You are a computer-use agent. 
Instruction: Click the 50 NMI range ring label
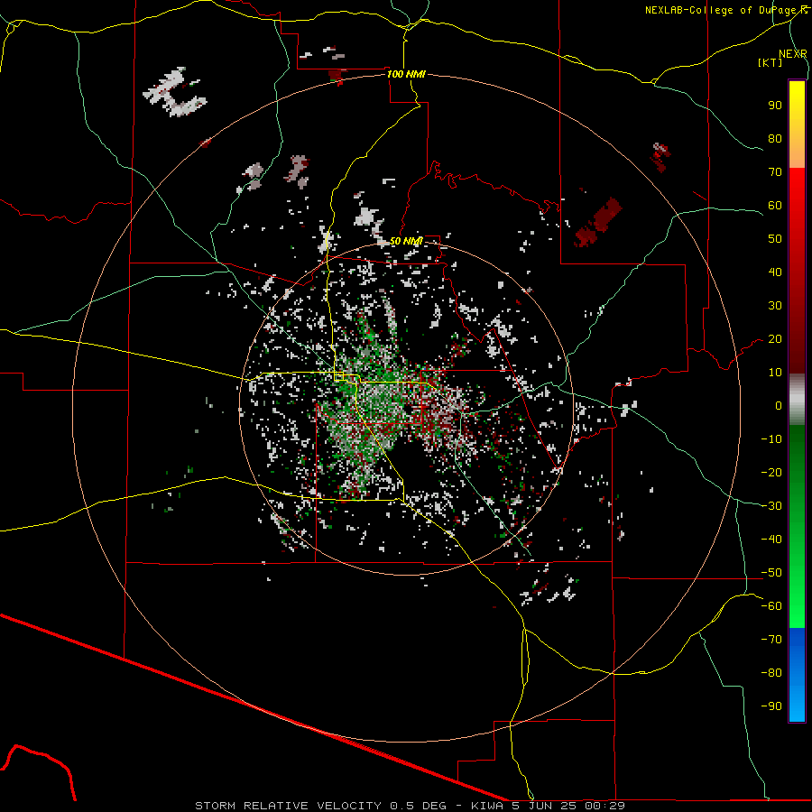click(x=406, y=241)
